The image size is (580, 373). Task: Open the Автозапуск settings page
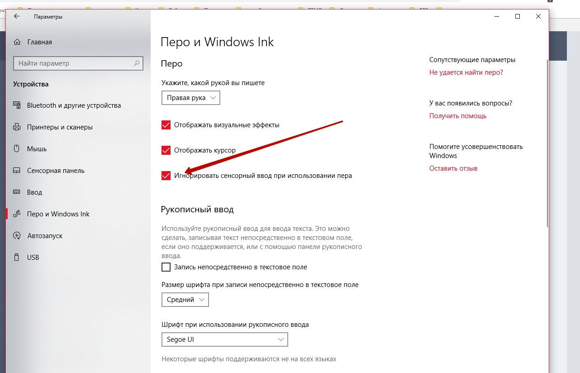[45, 236]
